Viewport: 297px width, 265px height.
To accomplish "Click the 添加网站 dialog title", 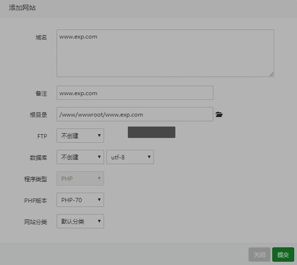I will point(22,8).
